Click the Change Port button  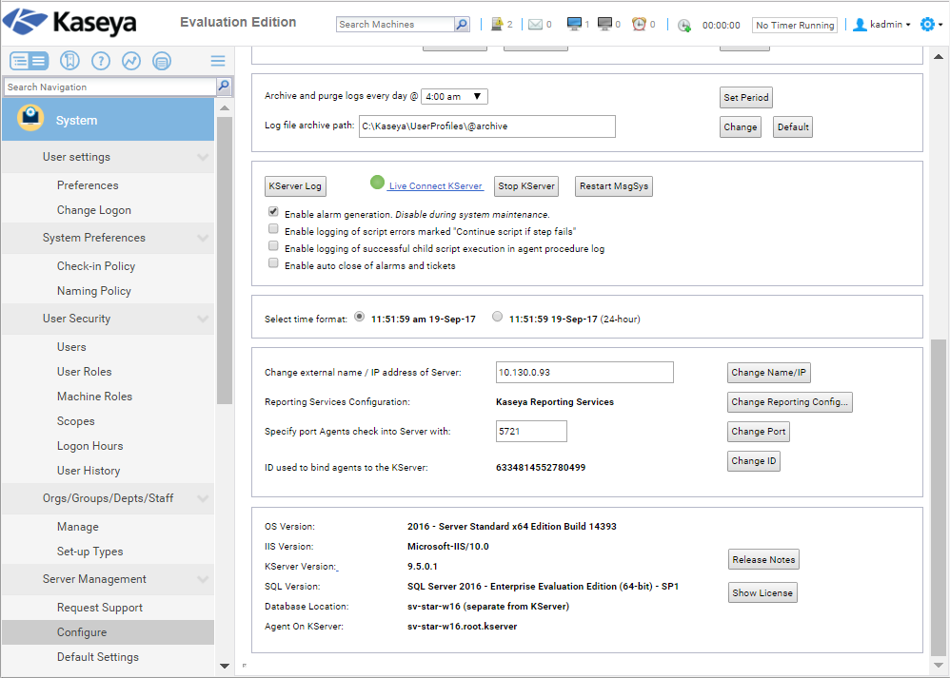point(759,432)
